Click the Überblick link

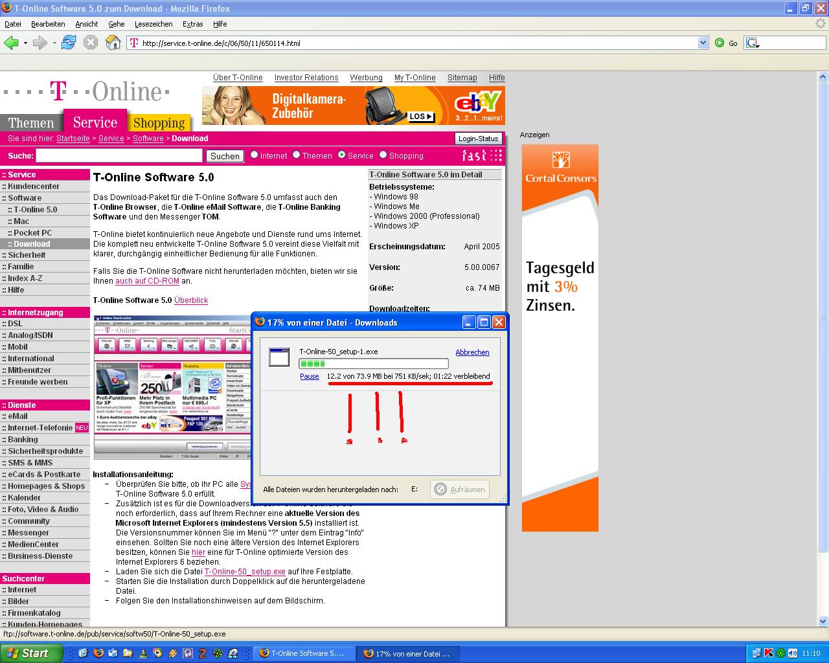pos(191,300)
